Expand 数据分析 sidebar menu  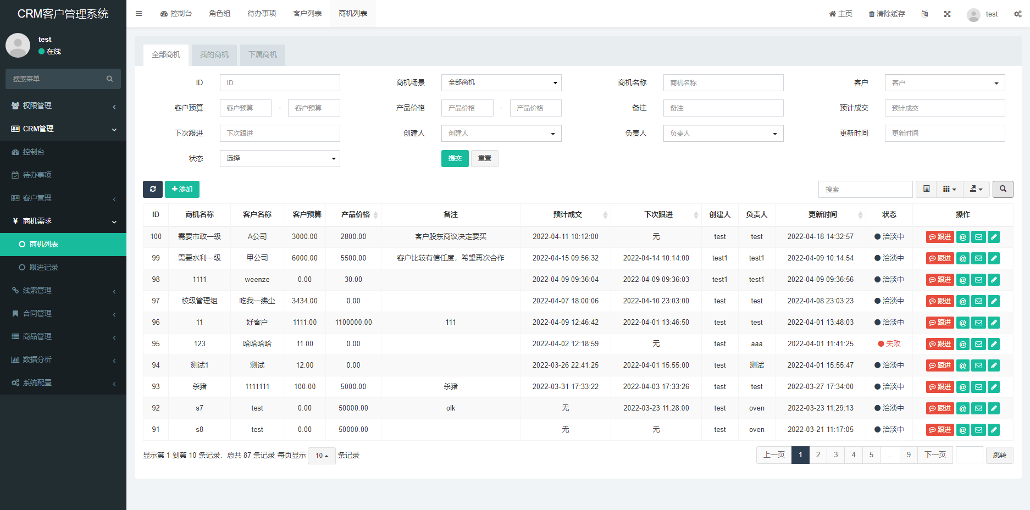click(x=63, y=360)
